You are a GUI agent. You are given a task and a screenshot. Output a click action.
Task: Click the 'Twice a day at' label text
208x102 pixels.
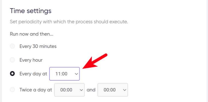[36, 90]
